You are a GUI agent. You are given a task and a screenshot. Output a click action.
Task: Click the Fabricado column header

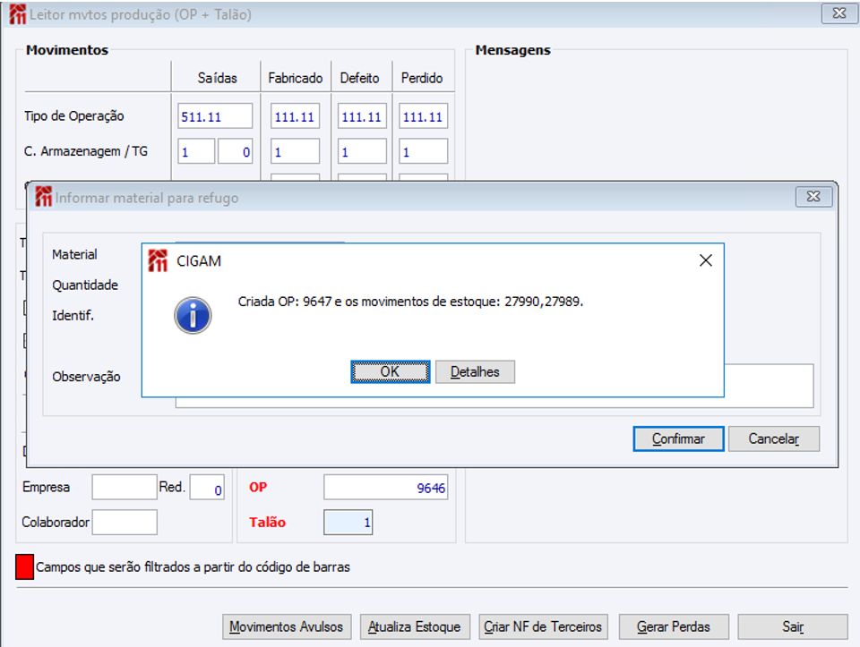[295, 78]
